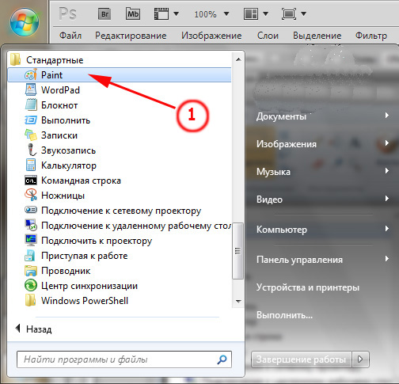Open the Файл menu in Photoshop

point(70,36)
